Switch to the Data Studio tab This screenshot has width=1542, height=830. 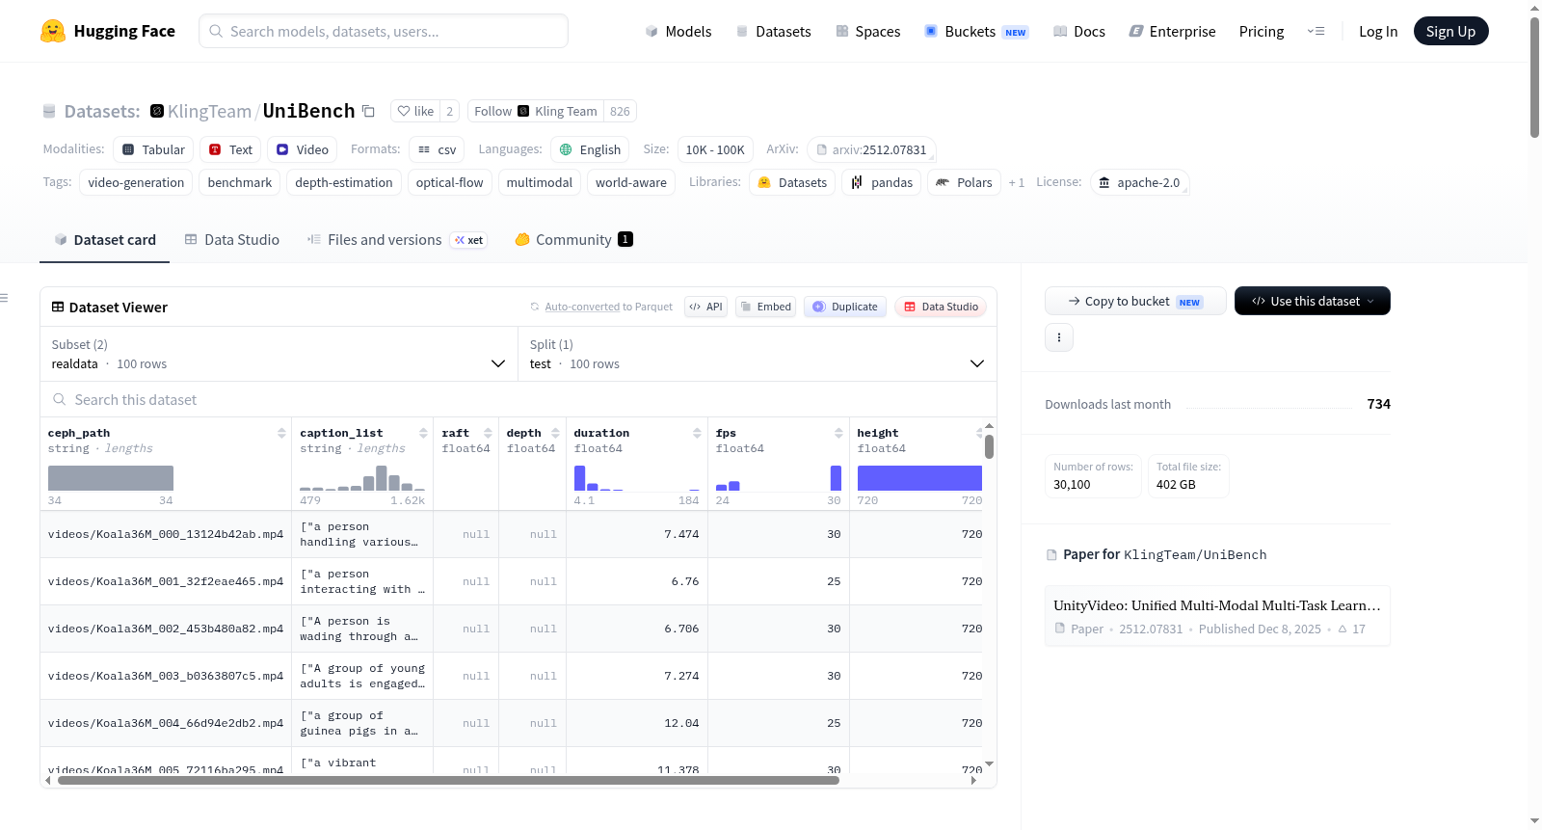tap(232, 240)
